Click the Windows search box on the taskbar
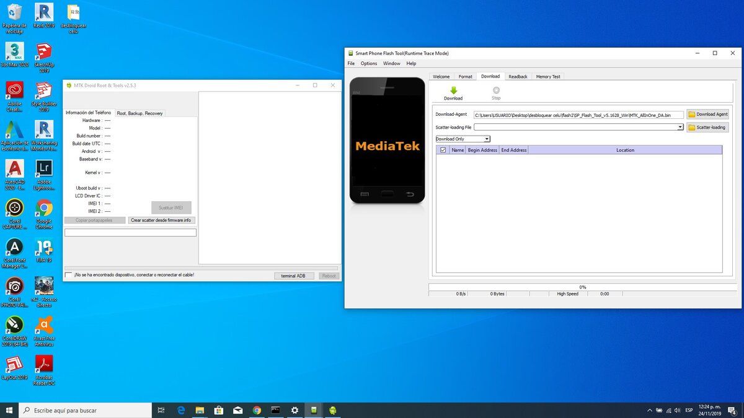Image resolution: width=744 pixels, height=418 pixels. (x=85, y=410)
